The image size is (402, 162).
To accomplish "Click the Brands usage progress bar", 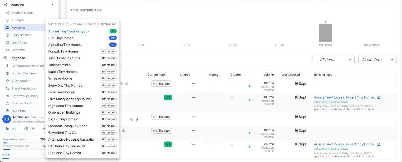I will pos(23,158).
